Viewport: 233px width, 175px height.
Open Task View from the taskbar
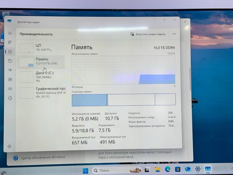[x=147, y=170]
